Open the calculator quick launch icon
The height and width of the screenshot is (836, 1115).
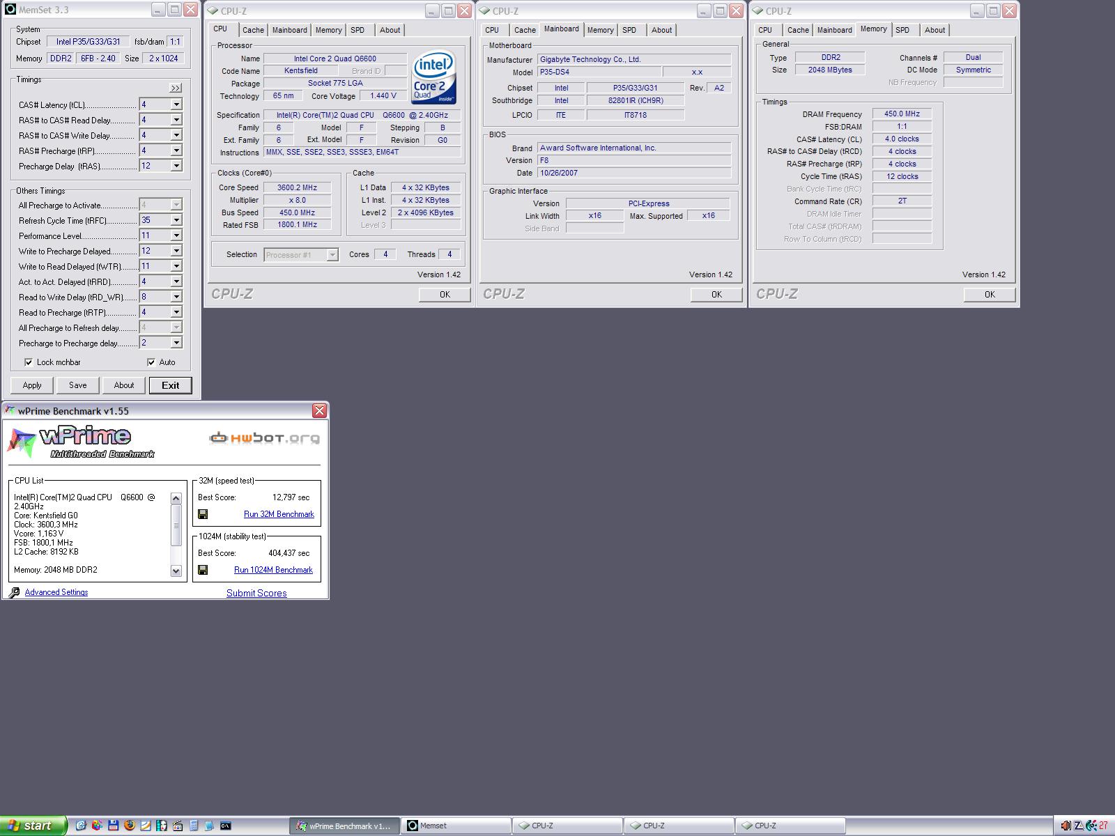click(x=194, y=826)
